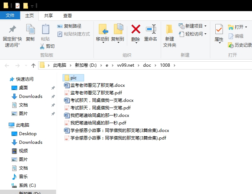Open 文档 under This PC
252x194 pixels.
(20, 168)
